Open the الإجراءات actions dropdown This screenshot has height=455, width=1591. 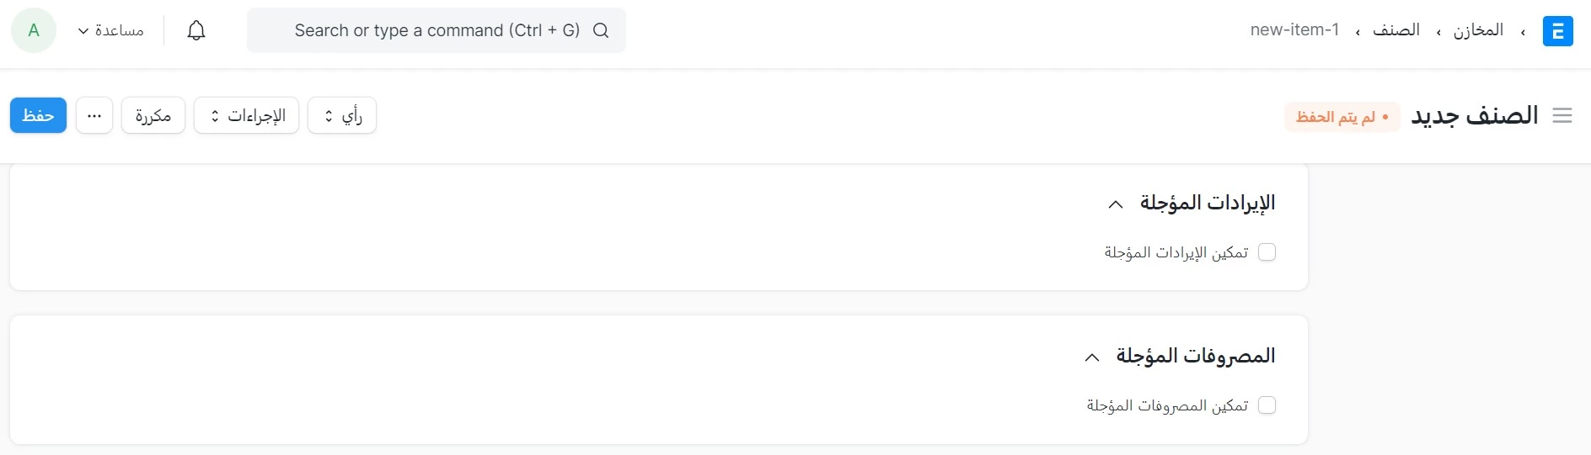click(246, 115)
